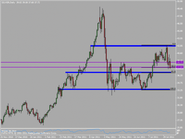
Task: Click the 33.25 price axis value
Action: coord(180,90)
